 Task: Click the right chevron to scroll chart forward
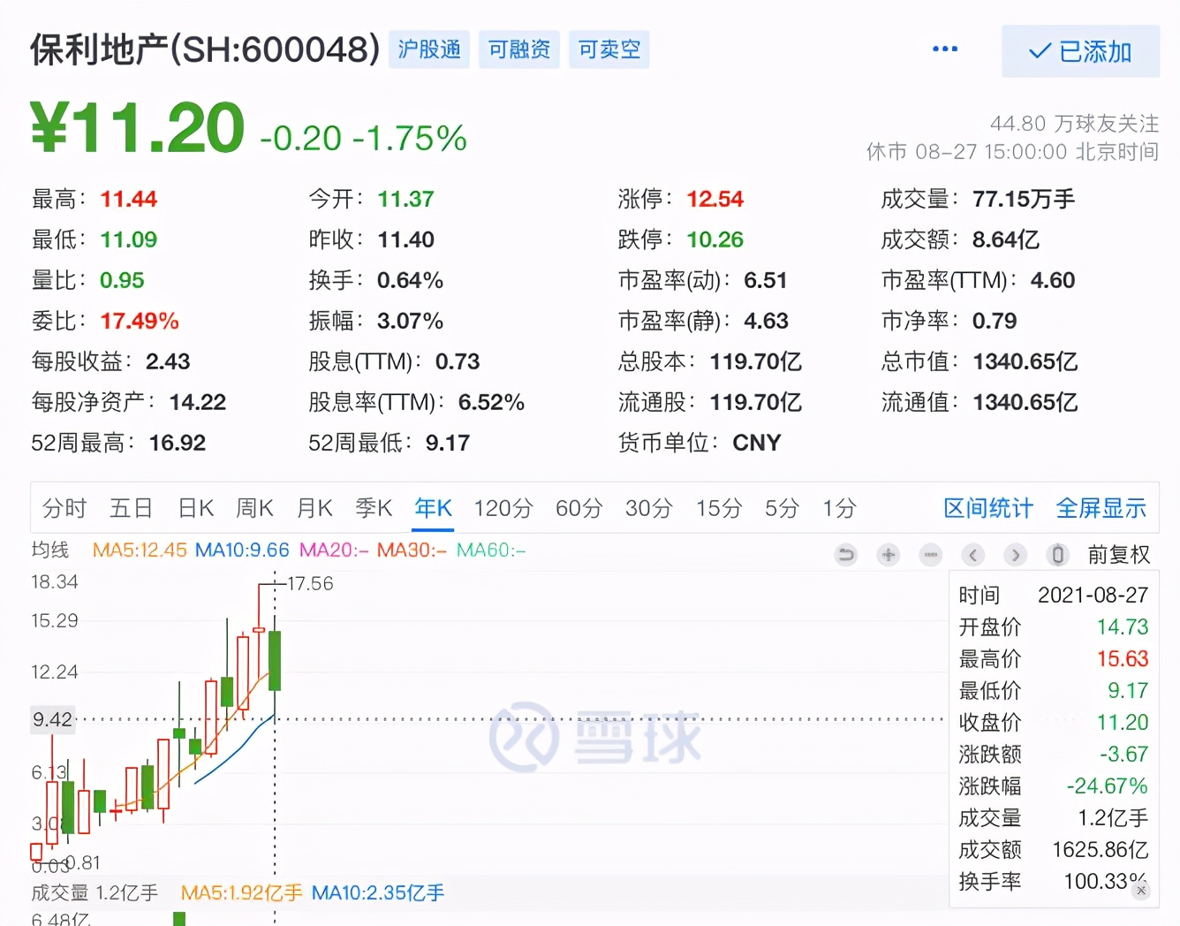[x=1015, y=555]
